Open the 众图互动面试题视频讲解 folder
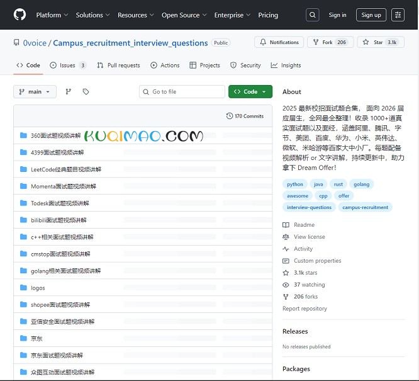 [62, 372]
